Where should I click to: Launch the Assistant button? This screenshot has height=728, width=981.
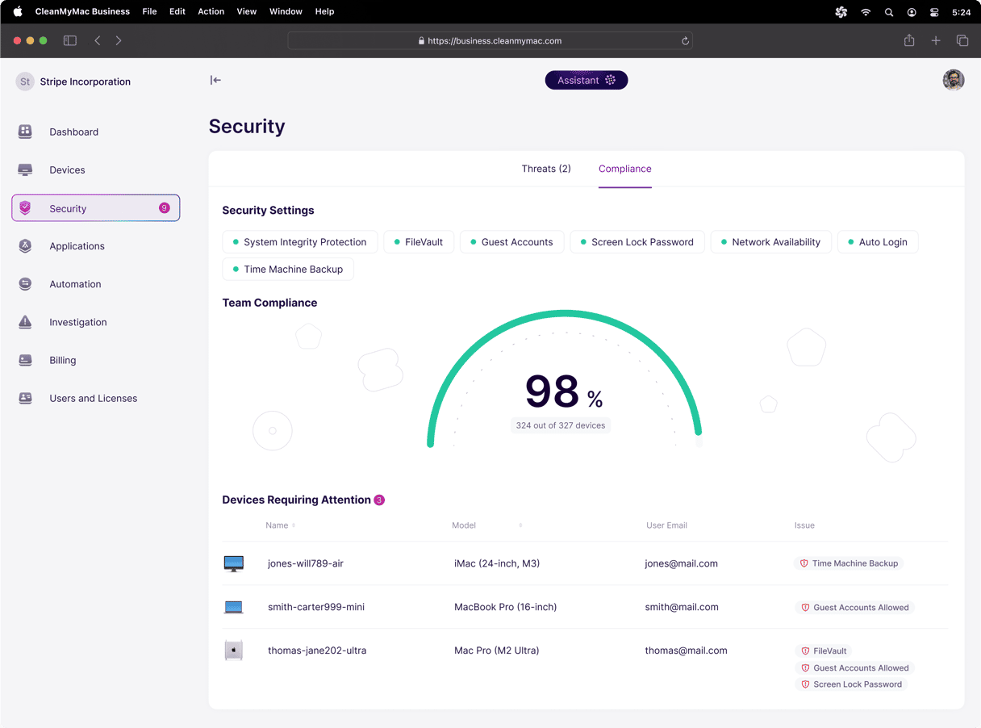(x=587, y=80)
